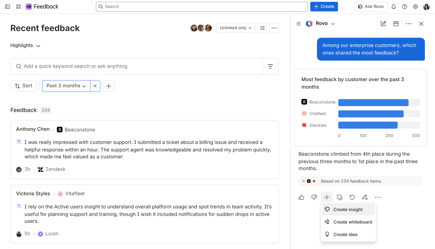
Task: Open the help question mark icon
Action: pyautogui.click(x=405, y=7)
